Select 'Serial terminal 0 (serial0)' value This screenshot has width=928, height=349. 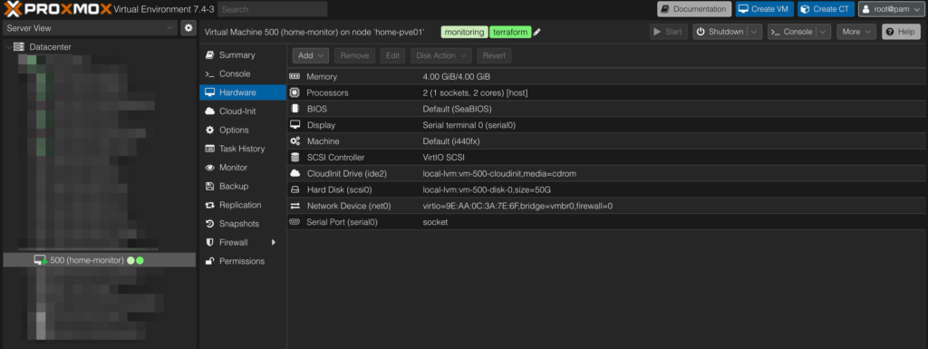469,125
